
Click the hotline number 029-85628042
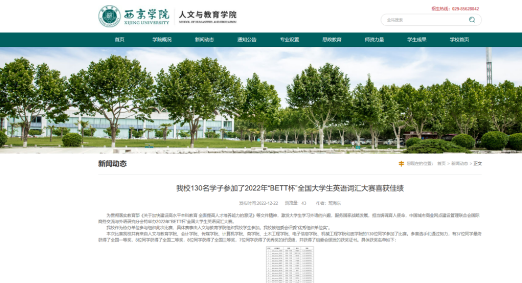(466, 8)
